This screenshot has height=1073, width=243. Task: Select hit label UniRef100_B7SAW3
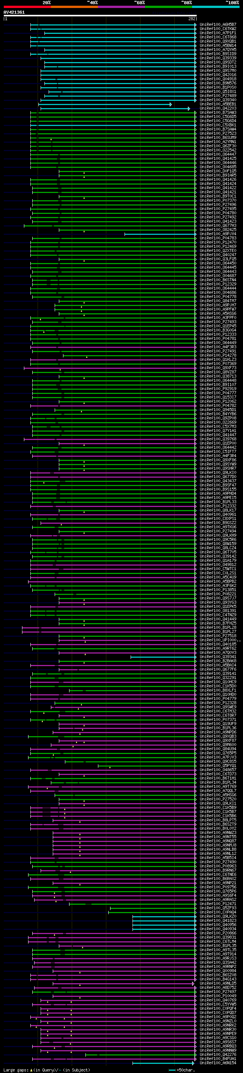point(218,112)
